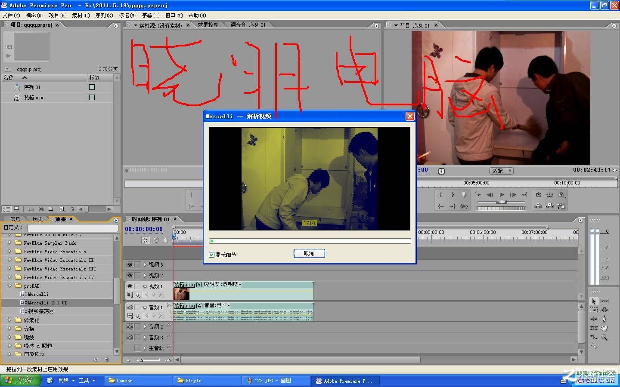Screen dimensions: 620x387
Task: Select 装箱.mpg in project panel
Action: point(34,98)
